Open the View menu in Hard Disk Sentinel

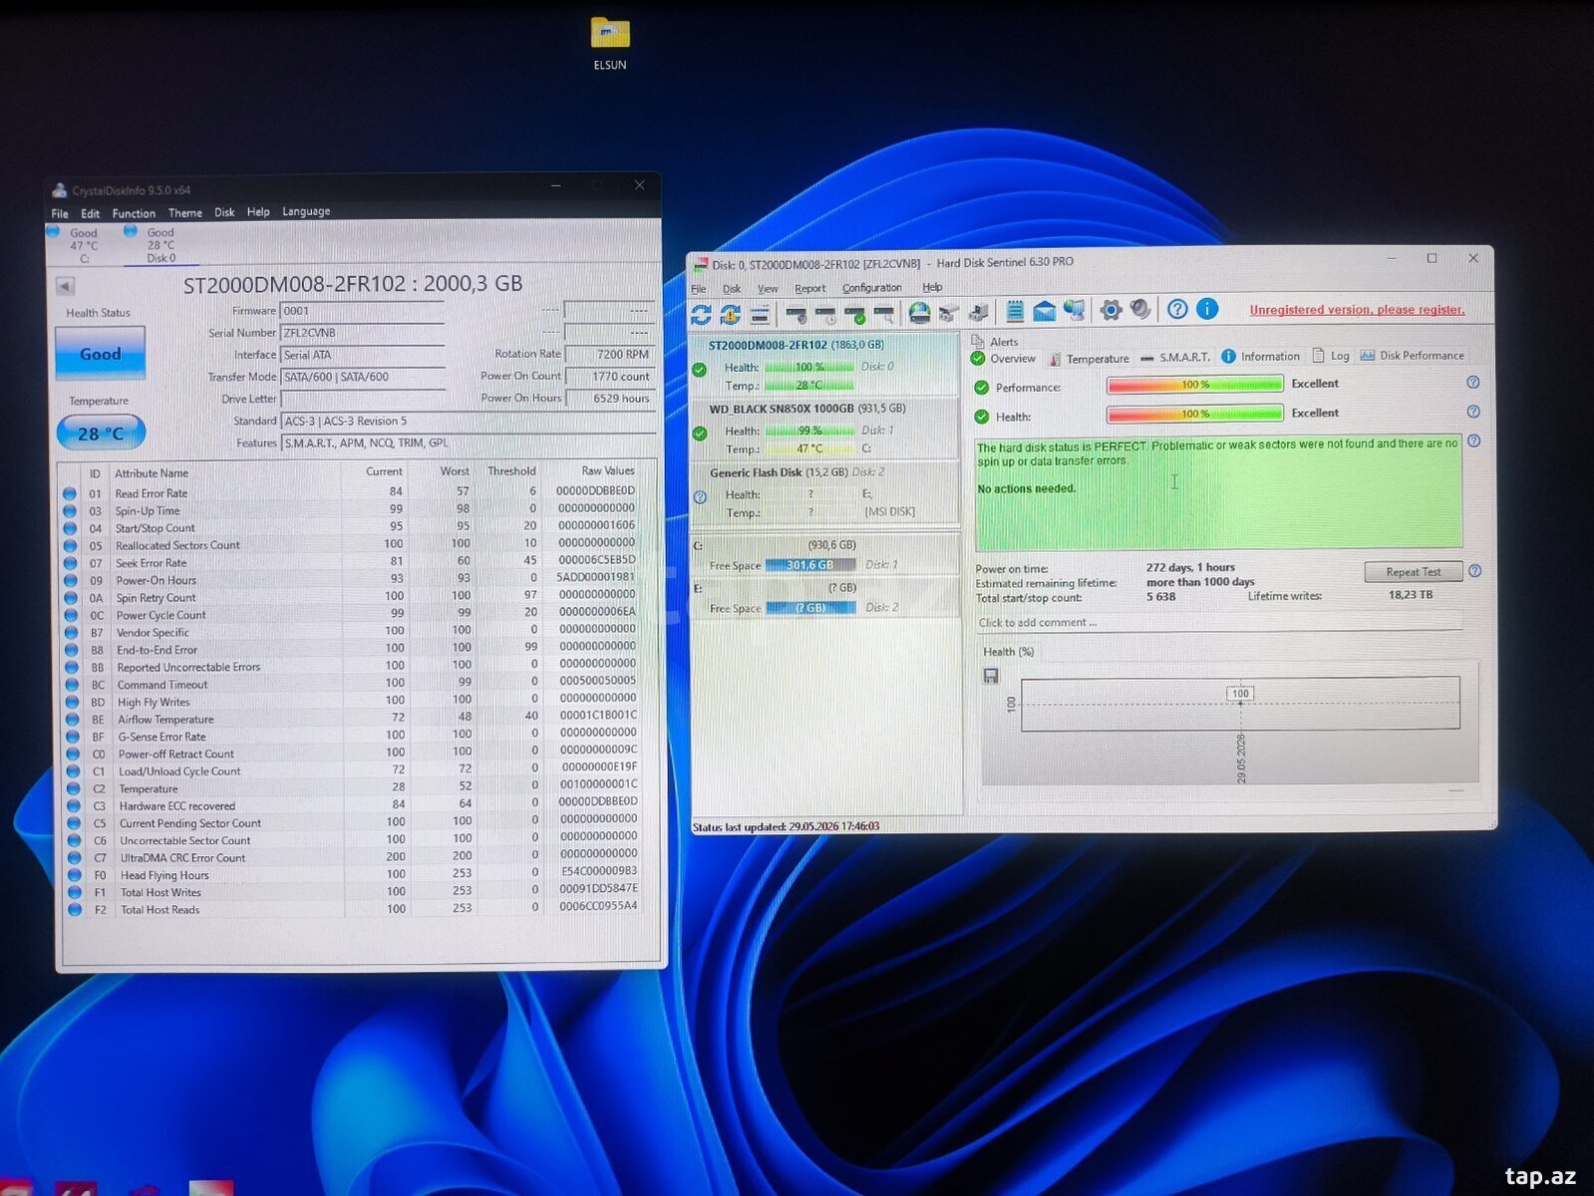(768, 289)
